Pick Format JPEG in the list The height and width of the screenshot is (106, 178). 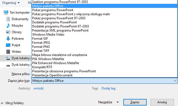click(x=41, y=43)
